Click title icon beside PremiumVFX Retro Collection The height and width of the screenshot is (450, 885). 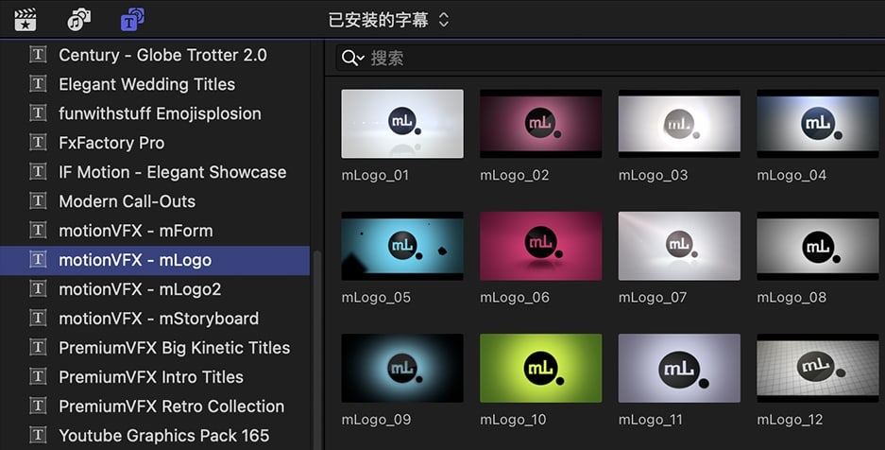[38, 406]
